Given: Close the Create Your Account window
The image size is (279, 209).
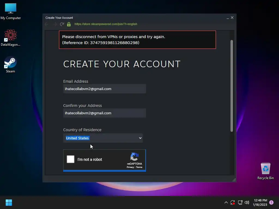Looking at the screenshot, I should point(232,18).
